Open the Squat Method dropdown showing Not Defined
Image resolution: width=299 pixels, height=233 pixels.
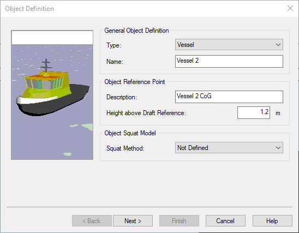[229, 148]
